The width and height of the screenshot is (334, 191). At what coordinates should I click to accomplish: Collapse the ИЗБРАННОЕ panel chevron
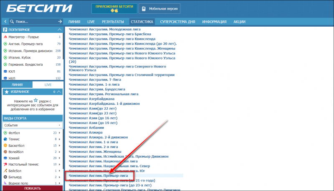click(x=59, y=92)
